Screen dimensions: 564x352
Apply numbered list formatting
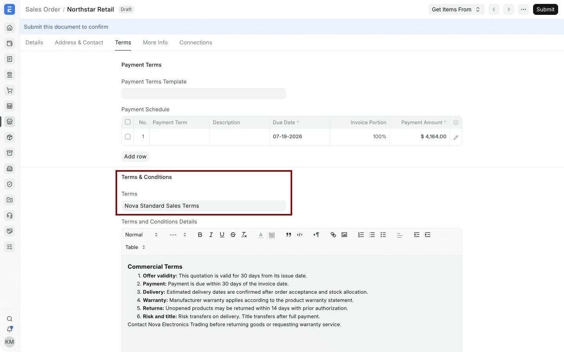pyautogui.click(x=361, y=235)
